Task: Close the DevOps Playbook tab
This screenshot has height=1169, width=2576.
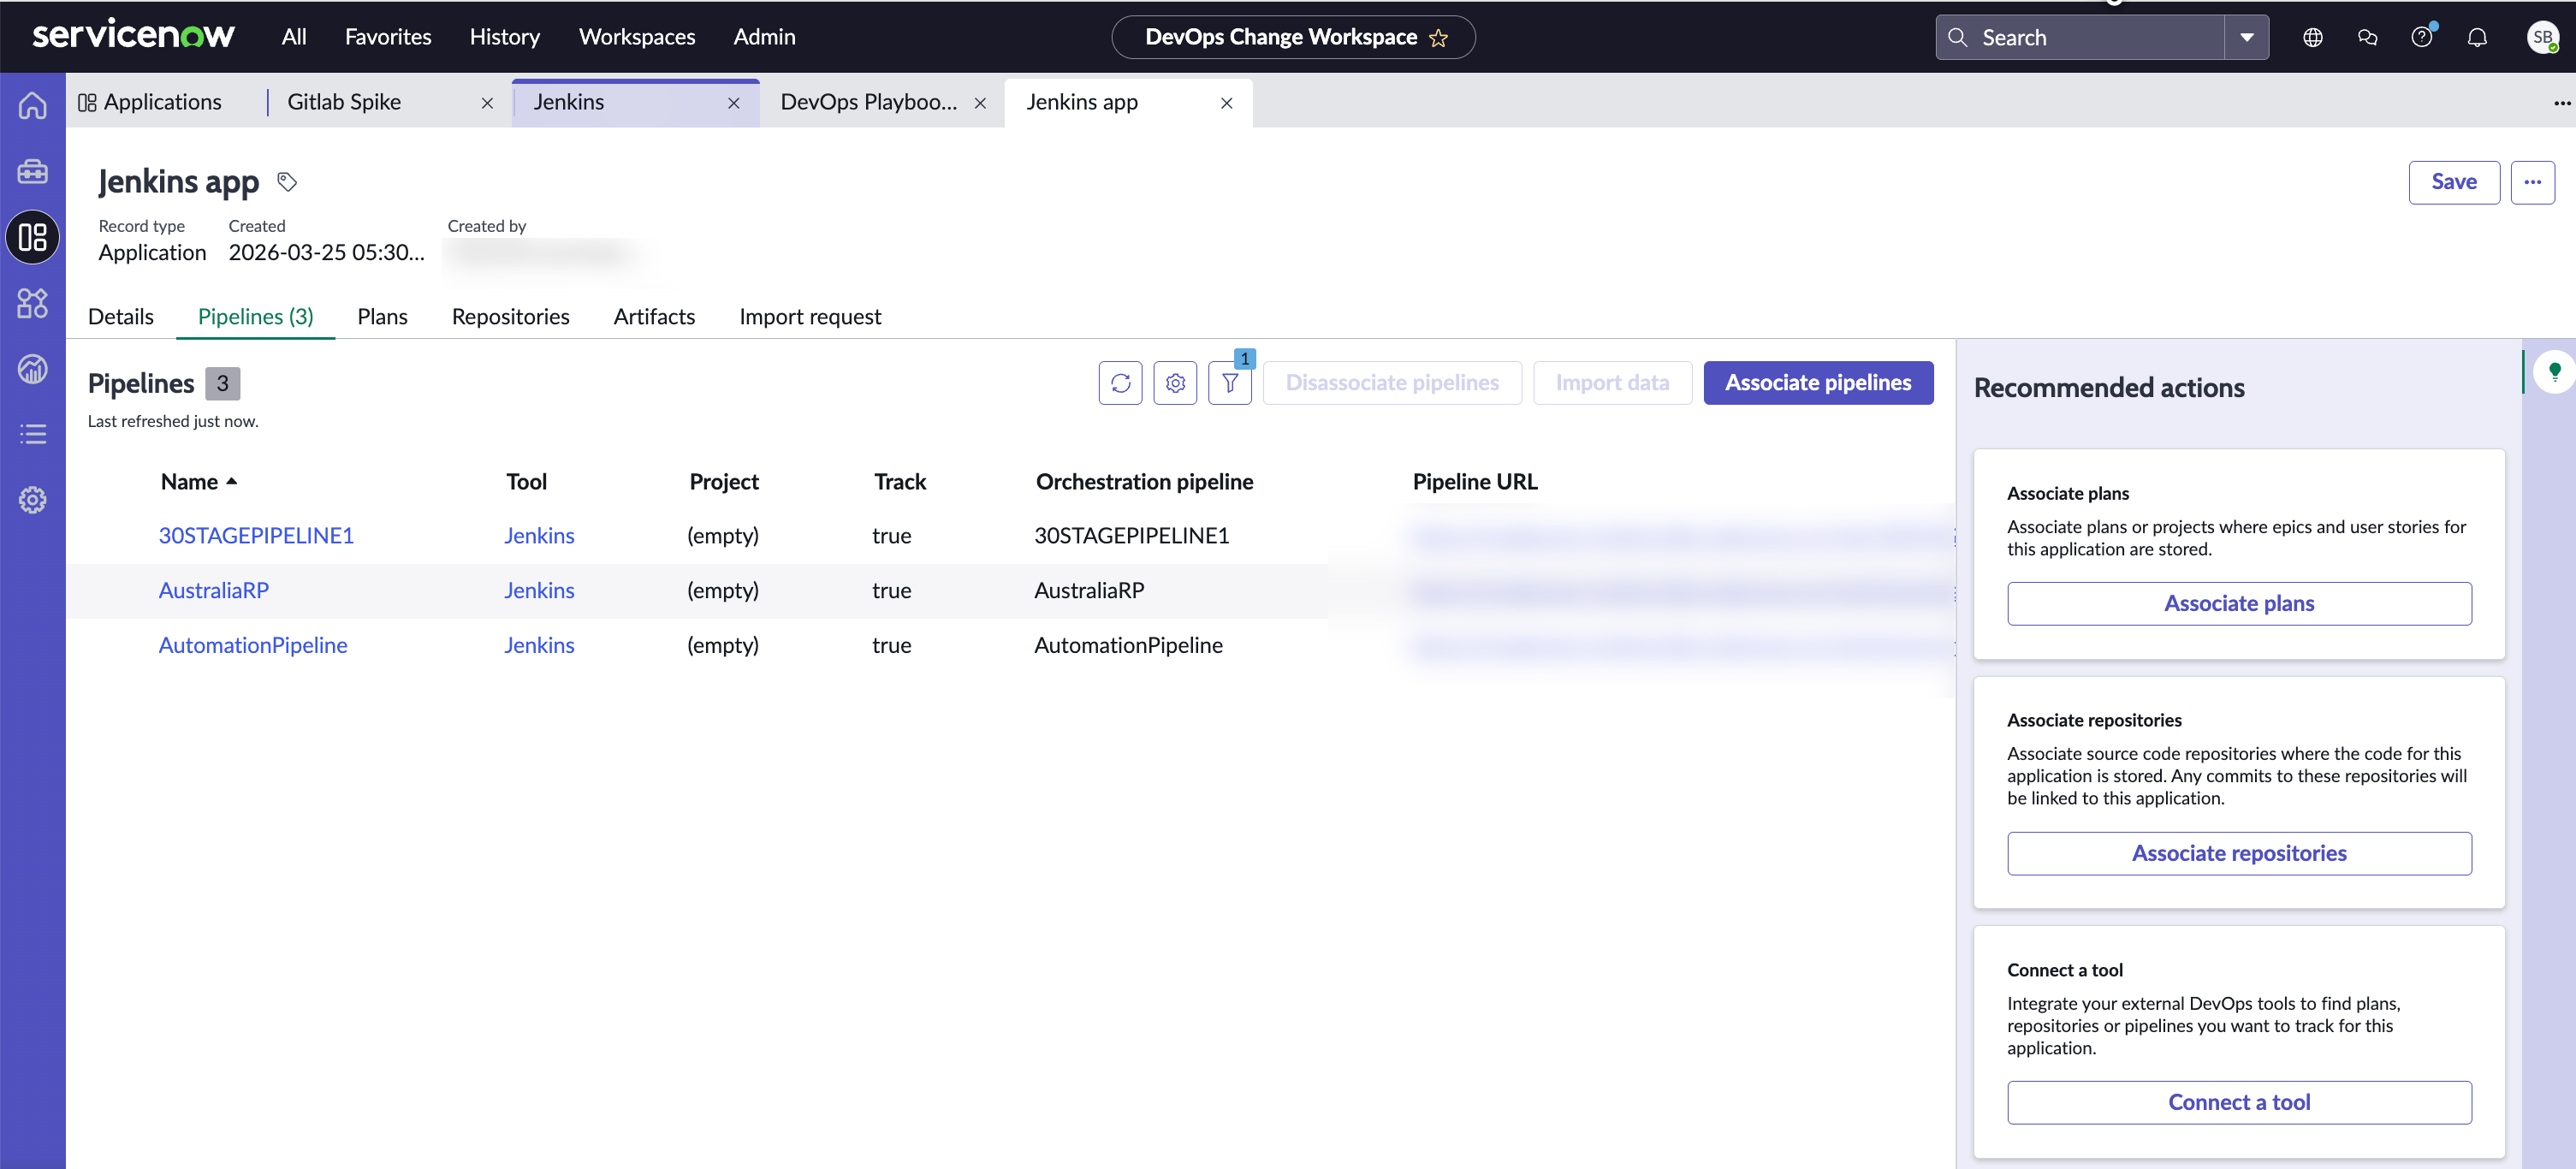Action: (x=980, y=103)
